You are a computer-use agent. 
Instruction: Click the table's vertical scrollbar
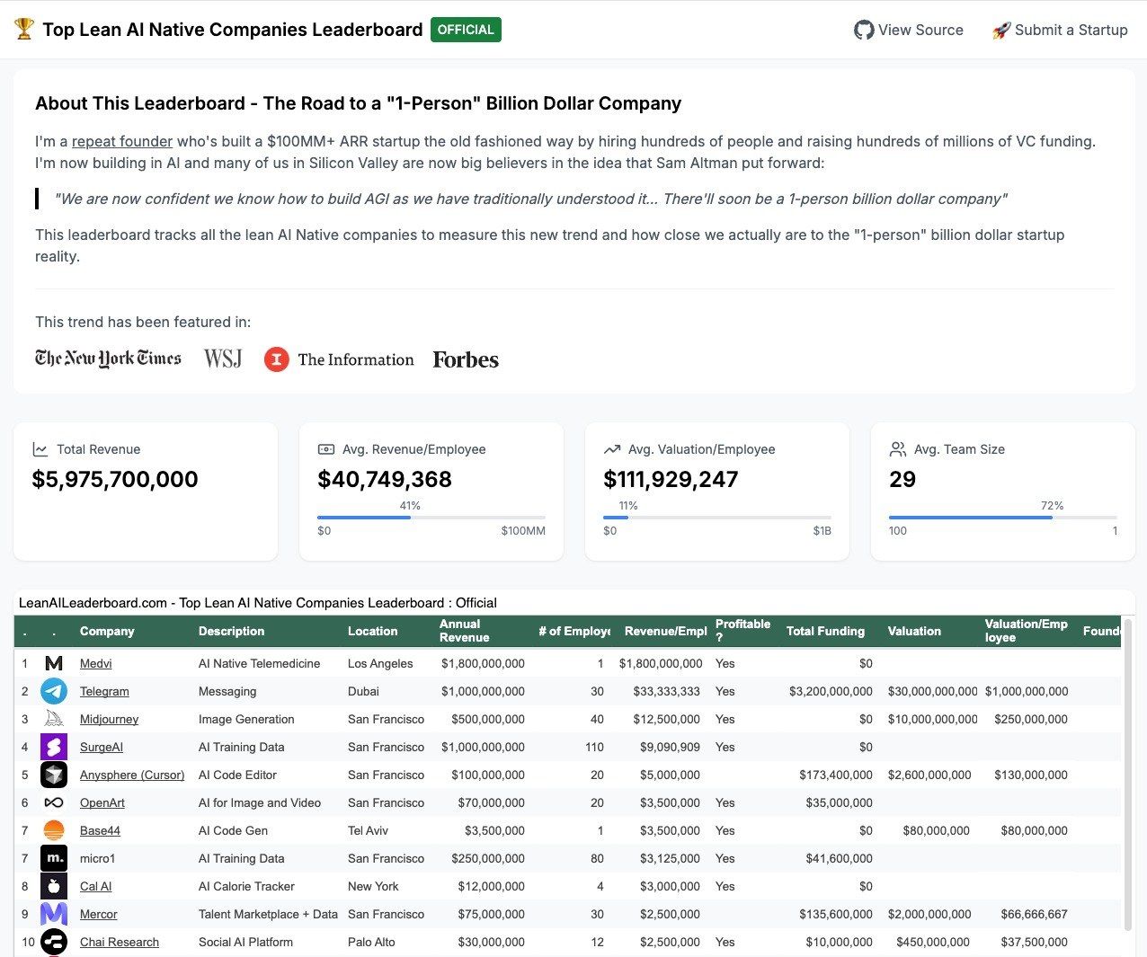coord(1129,773)
